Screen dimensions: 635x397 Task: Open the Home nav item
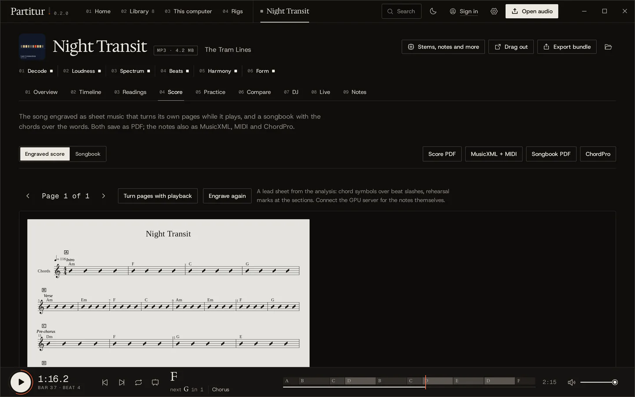tap(98, 11)
